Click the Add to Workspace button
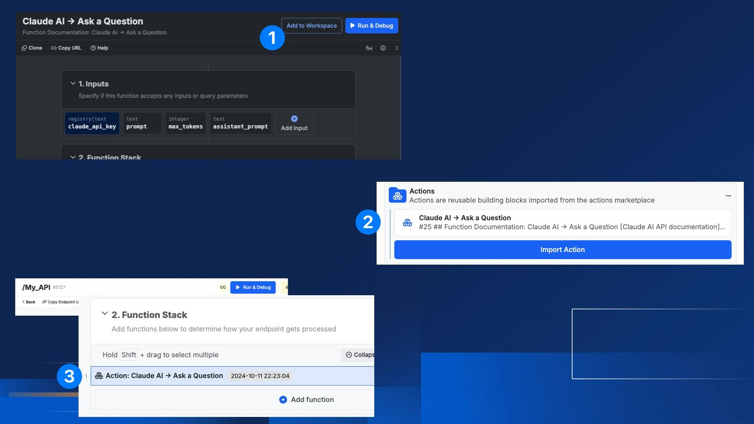This screenshot has height=424, width=754. pyautogui.click(x=311, y=26)
